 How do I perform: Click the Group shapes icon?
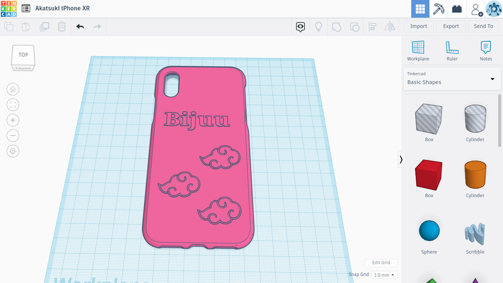(x=336, y=27)
